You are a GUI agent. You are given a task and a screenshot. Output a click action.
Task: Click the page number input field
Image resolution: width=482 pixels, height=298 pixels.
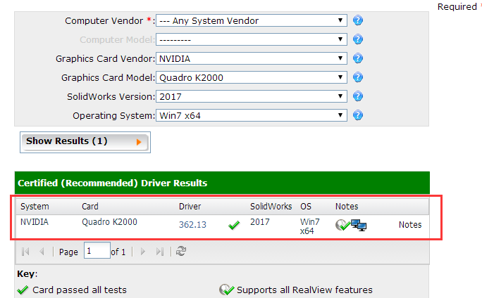click(97, 250)
